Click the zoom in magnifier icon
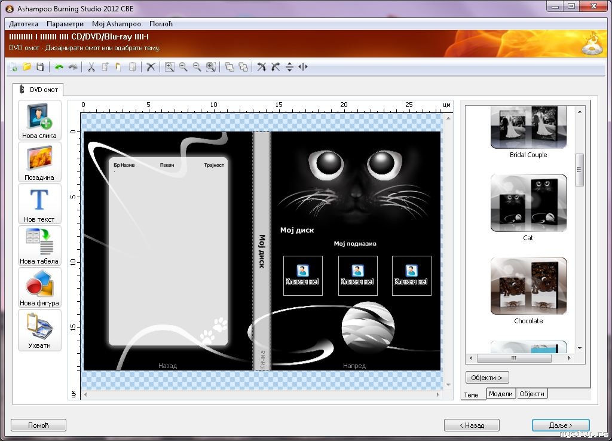612x441 pixels. click(183, 67)
